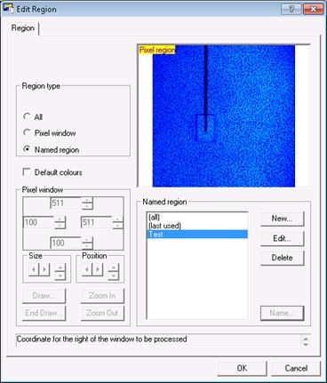Click the help question mark icon in title bar

[x=291, y=9]
